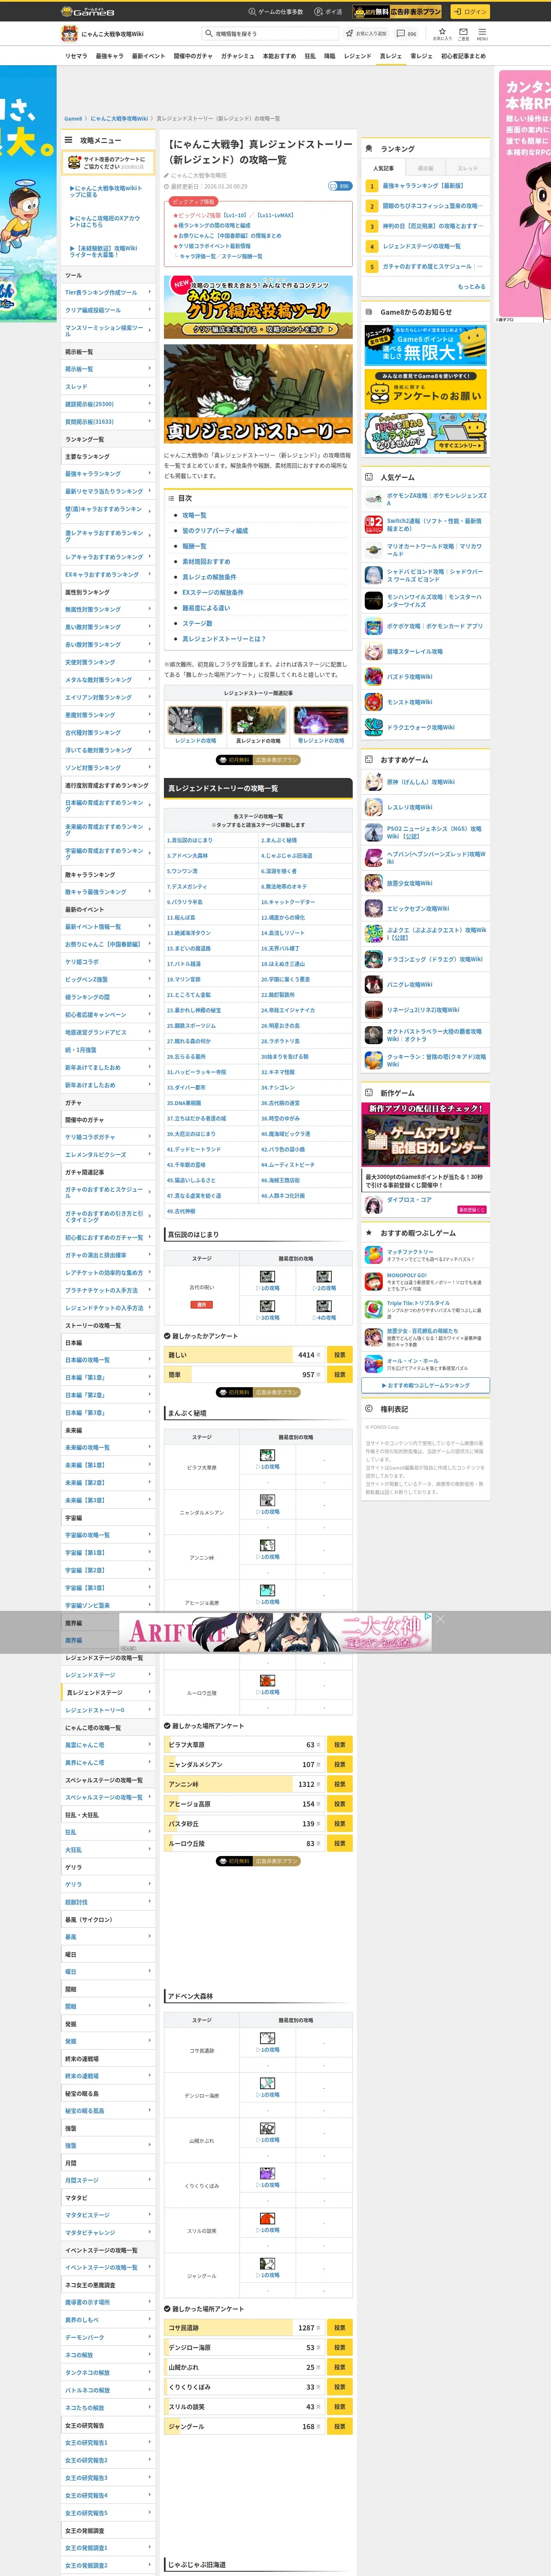Expand クリア編成投稿ツール sidebar entry
Screen dimensions: 551x2576
pyautogui.click(x=108, y=310)
